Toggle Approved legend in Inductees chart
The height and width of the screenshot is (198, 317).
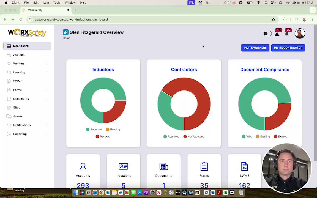[94, 130]
